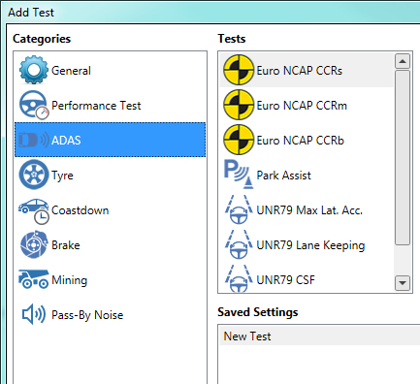Select the ADAS category label
Image resolution: width=420 pixels, height=384 pixels.
click(66, 140)
